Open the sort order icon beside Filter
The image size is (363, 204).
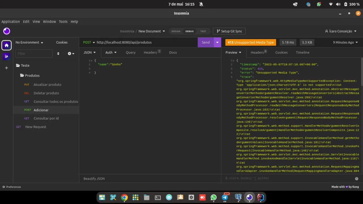(x=58, y=53)
